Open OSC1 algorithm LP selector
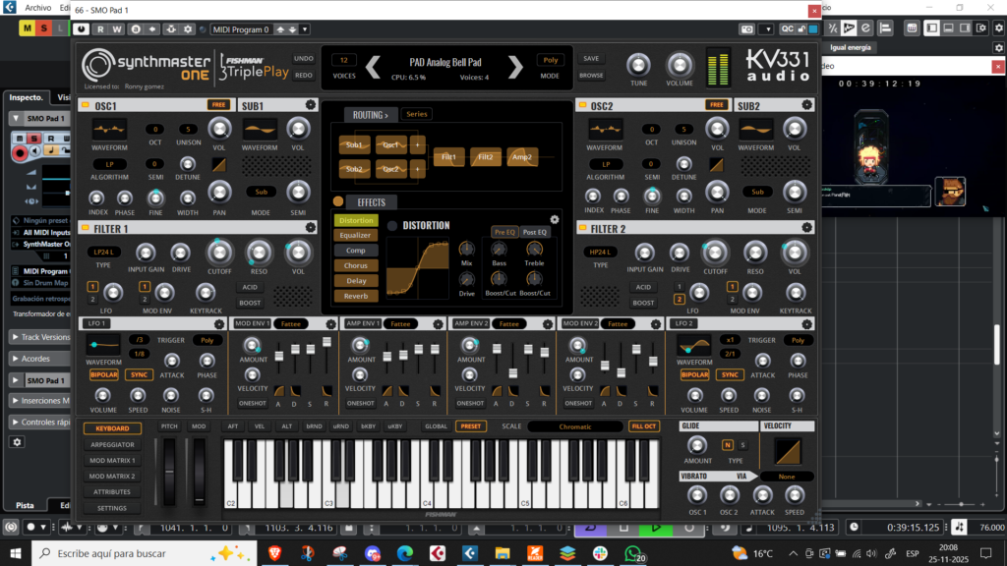1007x566 pixels. 109,164
